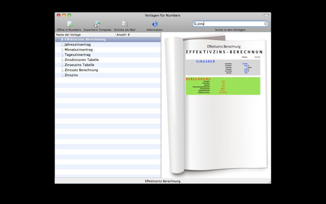326x204 pixels.
Task: Minimize the window with the yellow button
Action: (64, 15)
